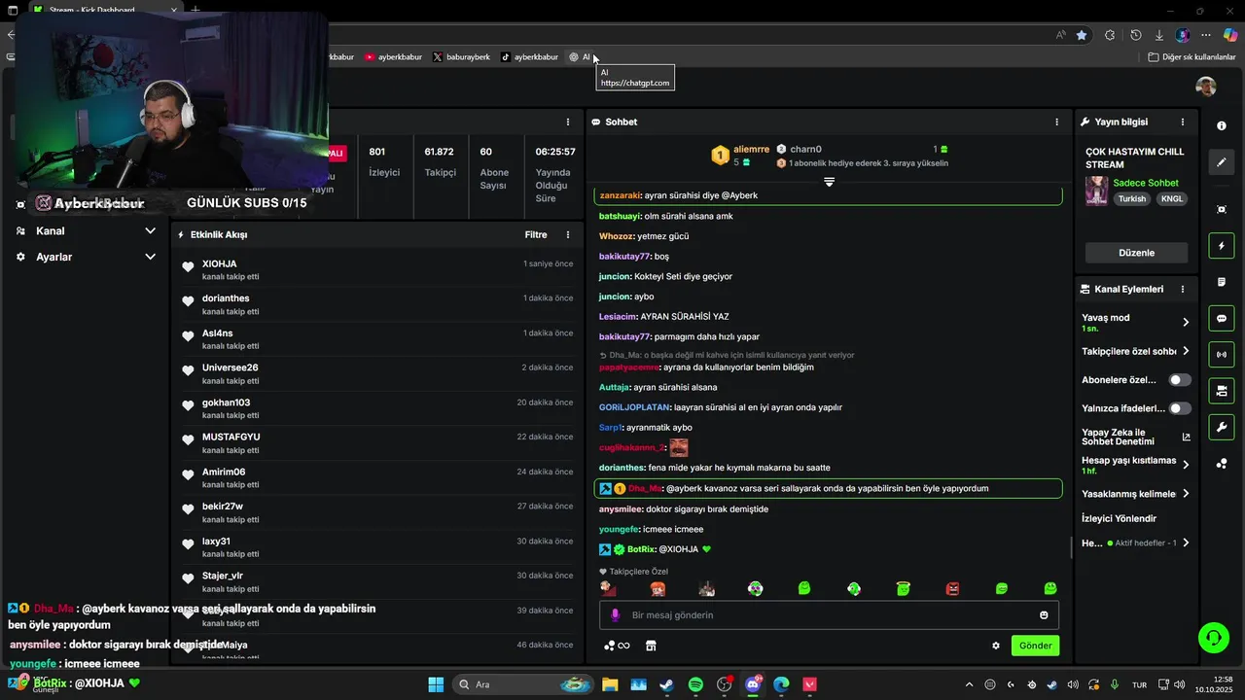Click the green Gönder send button
Image resolution: width=1245 pixels, height=700 pixels.
1035,646
